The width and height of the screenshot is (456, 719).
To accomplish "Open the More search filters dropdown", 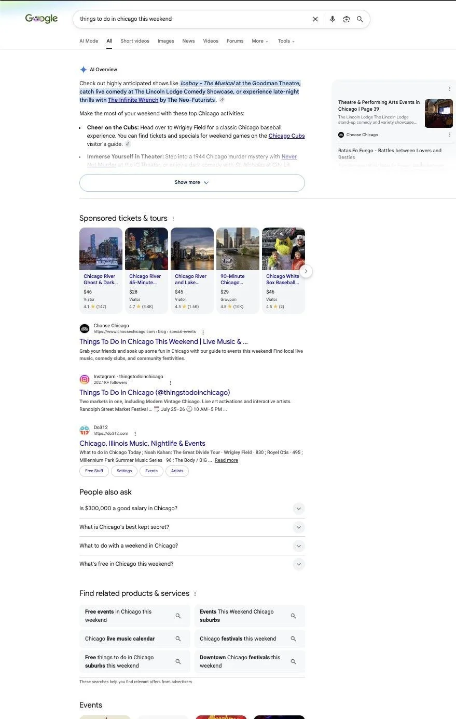I will tap(260, 41).
